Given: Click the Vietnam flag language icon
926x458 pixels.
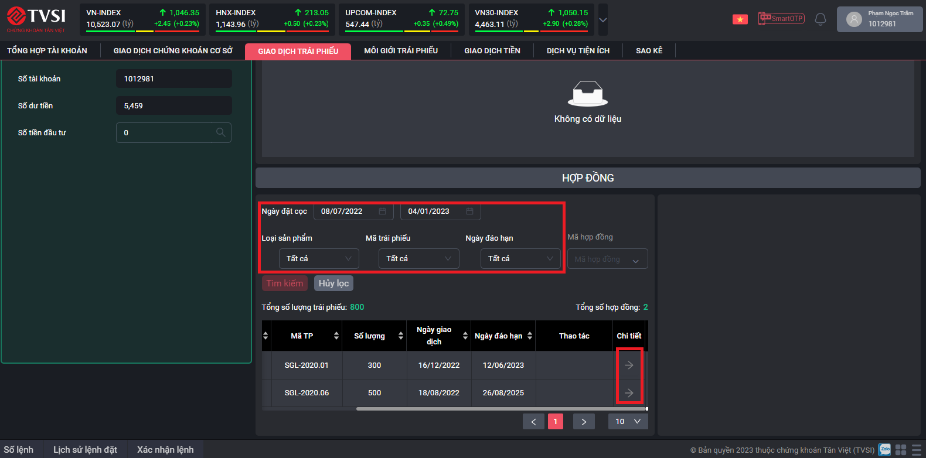Looking at the screenshot, I should [x=740, y=19].
